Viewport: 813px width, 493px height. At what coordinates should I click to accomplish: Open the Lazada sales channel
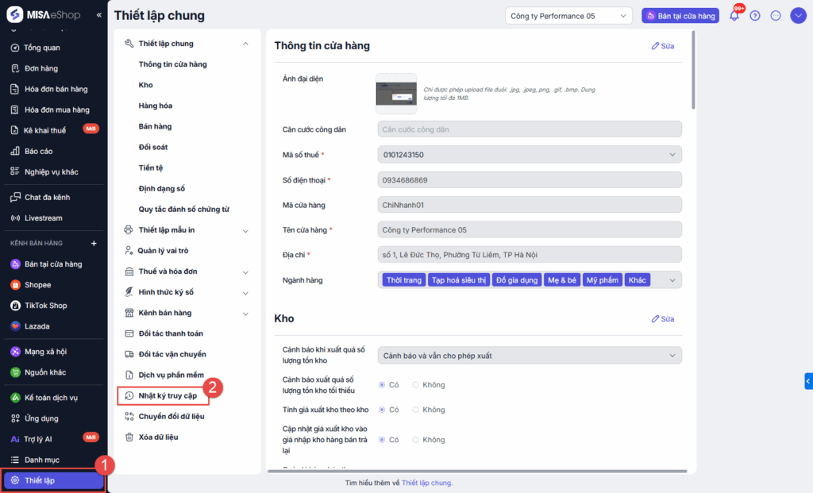[37, 326]
